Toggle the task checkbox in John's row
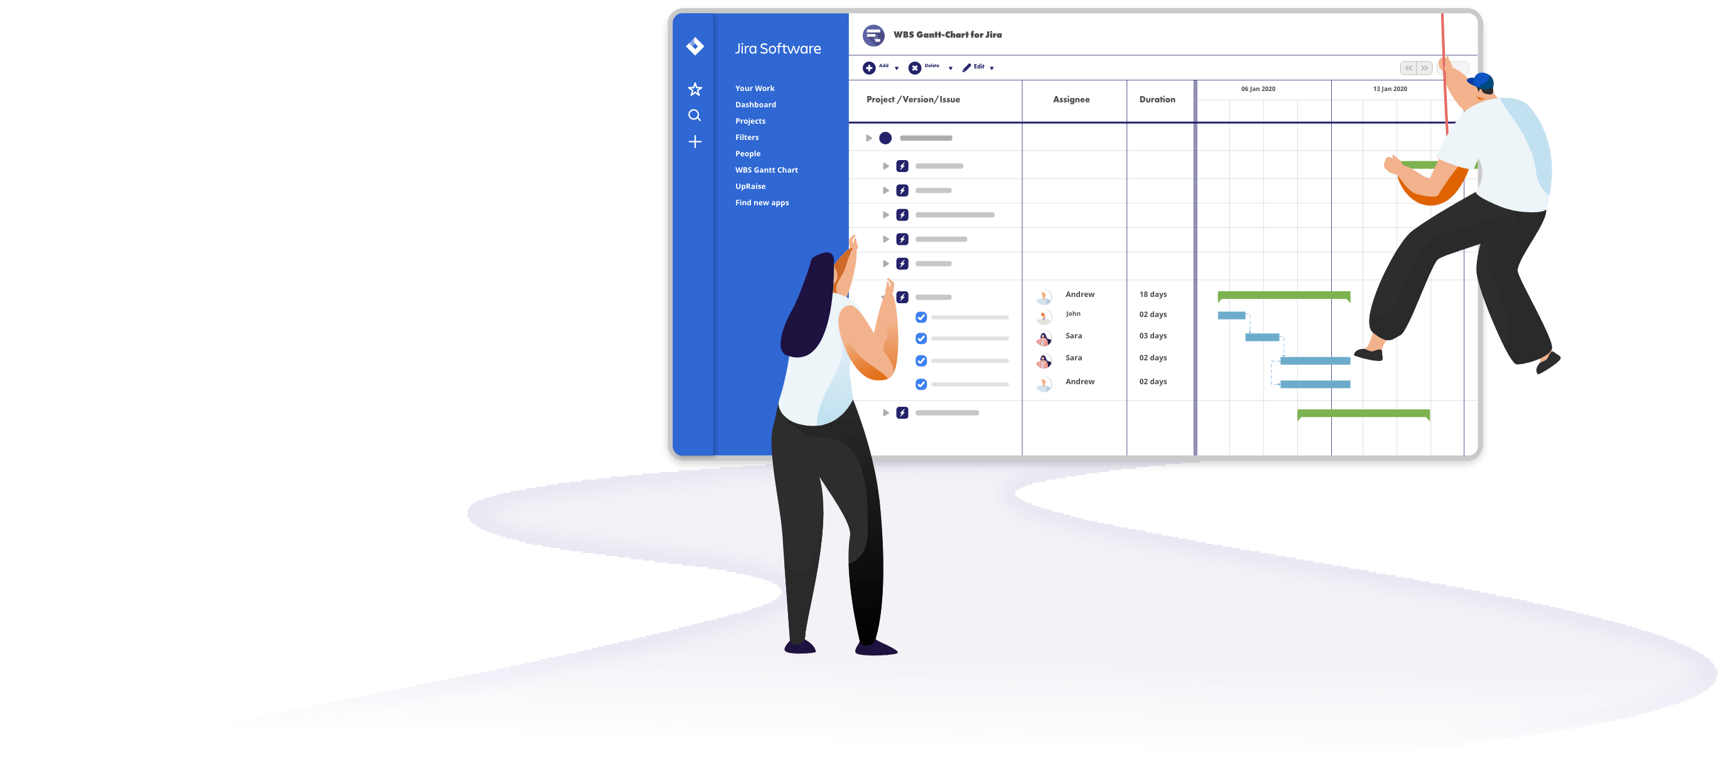 921,317
